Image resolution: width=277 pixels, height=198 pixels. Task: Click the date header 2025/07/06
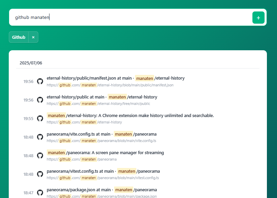pos(31,63)
